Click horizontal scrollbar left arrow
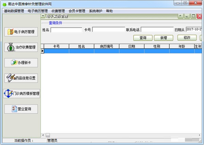 tap(43, 135)
